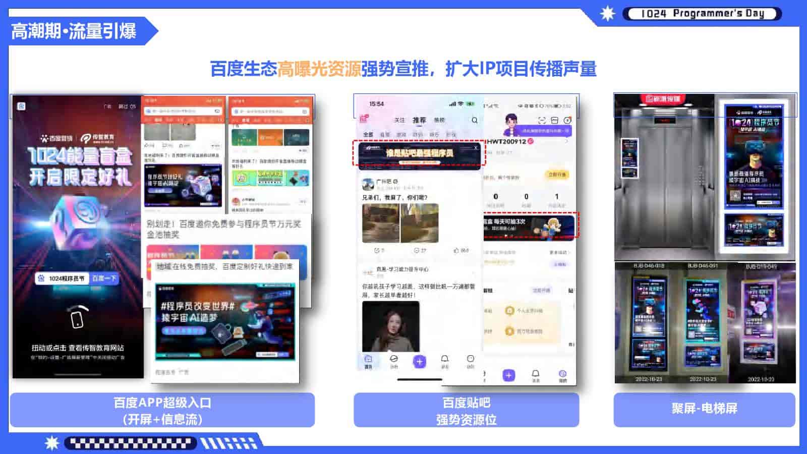Viewport: 807px width, 454px height.
Task: Tap the 我的 profile icon in the bottom navigation
Action: click(x=471, y=359)
